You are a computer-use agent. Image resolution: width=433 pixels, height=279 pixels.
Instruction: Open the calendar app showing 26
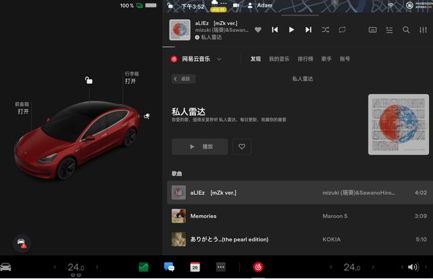(195, 267)
